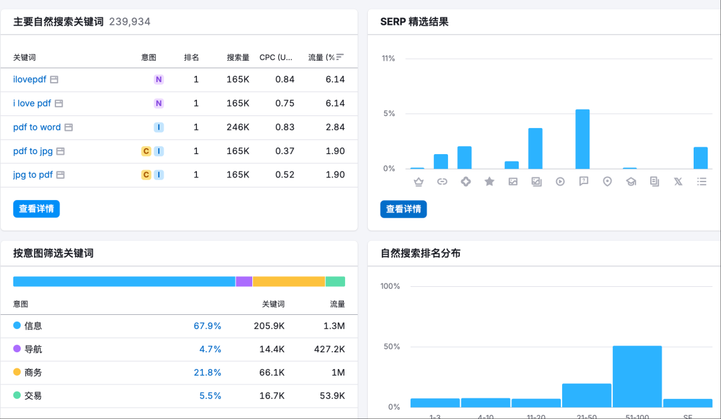Open the pdf to word keyword link
Screen dimensions: 721x419
[37, 127]
